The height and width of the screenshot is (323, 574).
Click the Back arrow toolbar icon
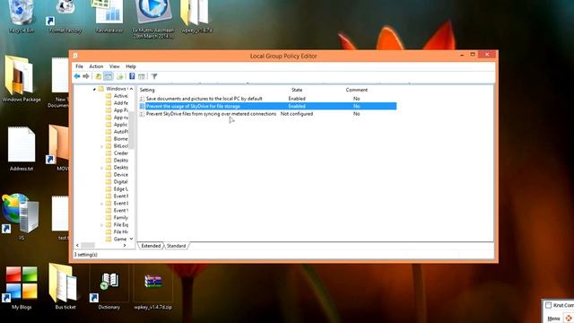[x=77, y=76]
